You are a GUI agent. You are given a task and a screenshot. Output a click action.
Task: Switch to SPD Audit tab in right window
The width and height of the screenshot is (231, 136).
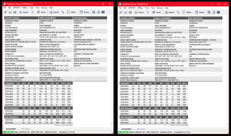coord(141,129)
